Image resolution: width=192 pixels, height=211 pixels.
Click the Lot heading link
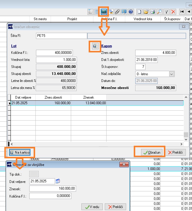point(14,46)
